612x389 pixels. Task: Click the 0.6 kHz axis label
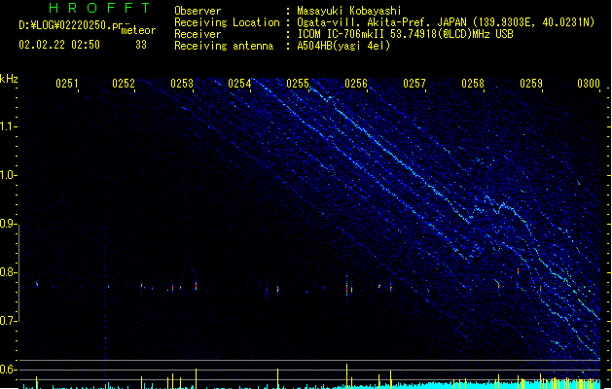(x=8, y=370)
